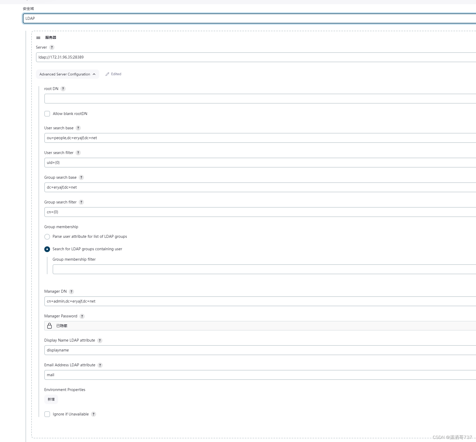
Task: Click the User search base help icon
Action: pos(78,128)
